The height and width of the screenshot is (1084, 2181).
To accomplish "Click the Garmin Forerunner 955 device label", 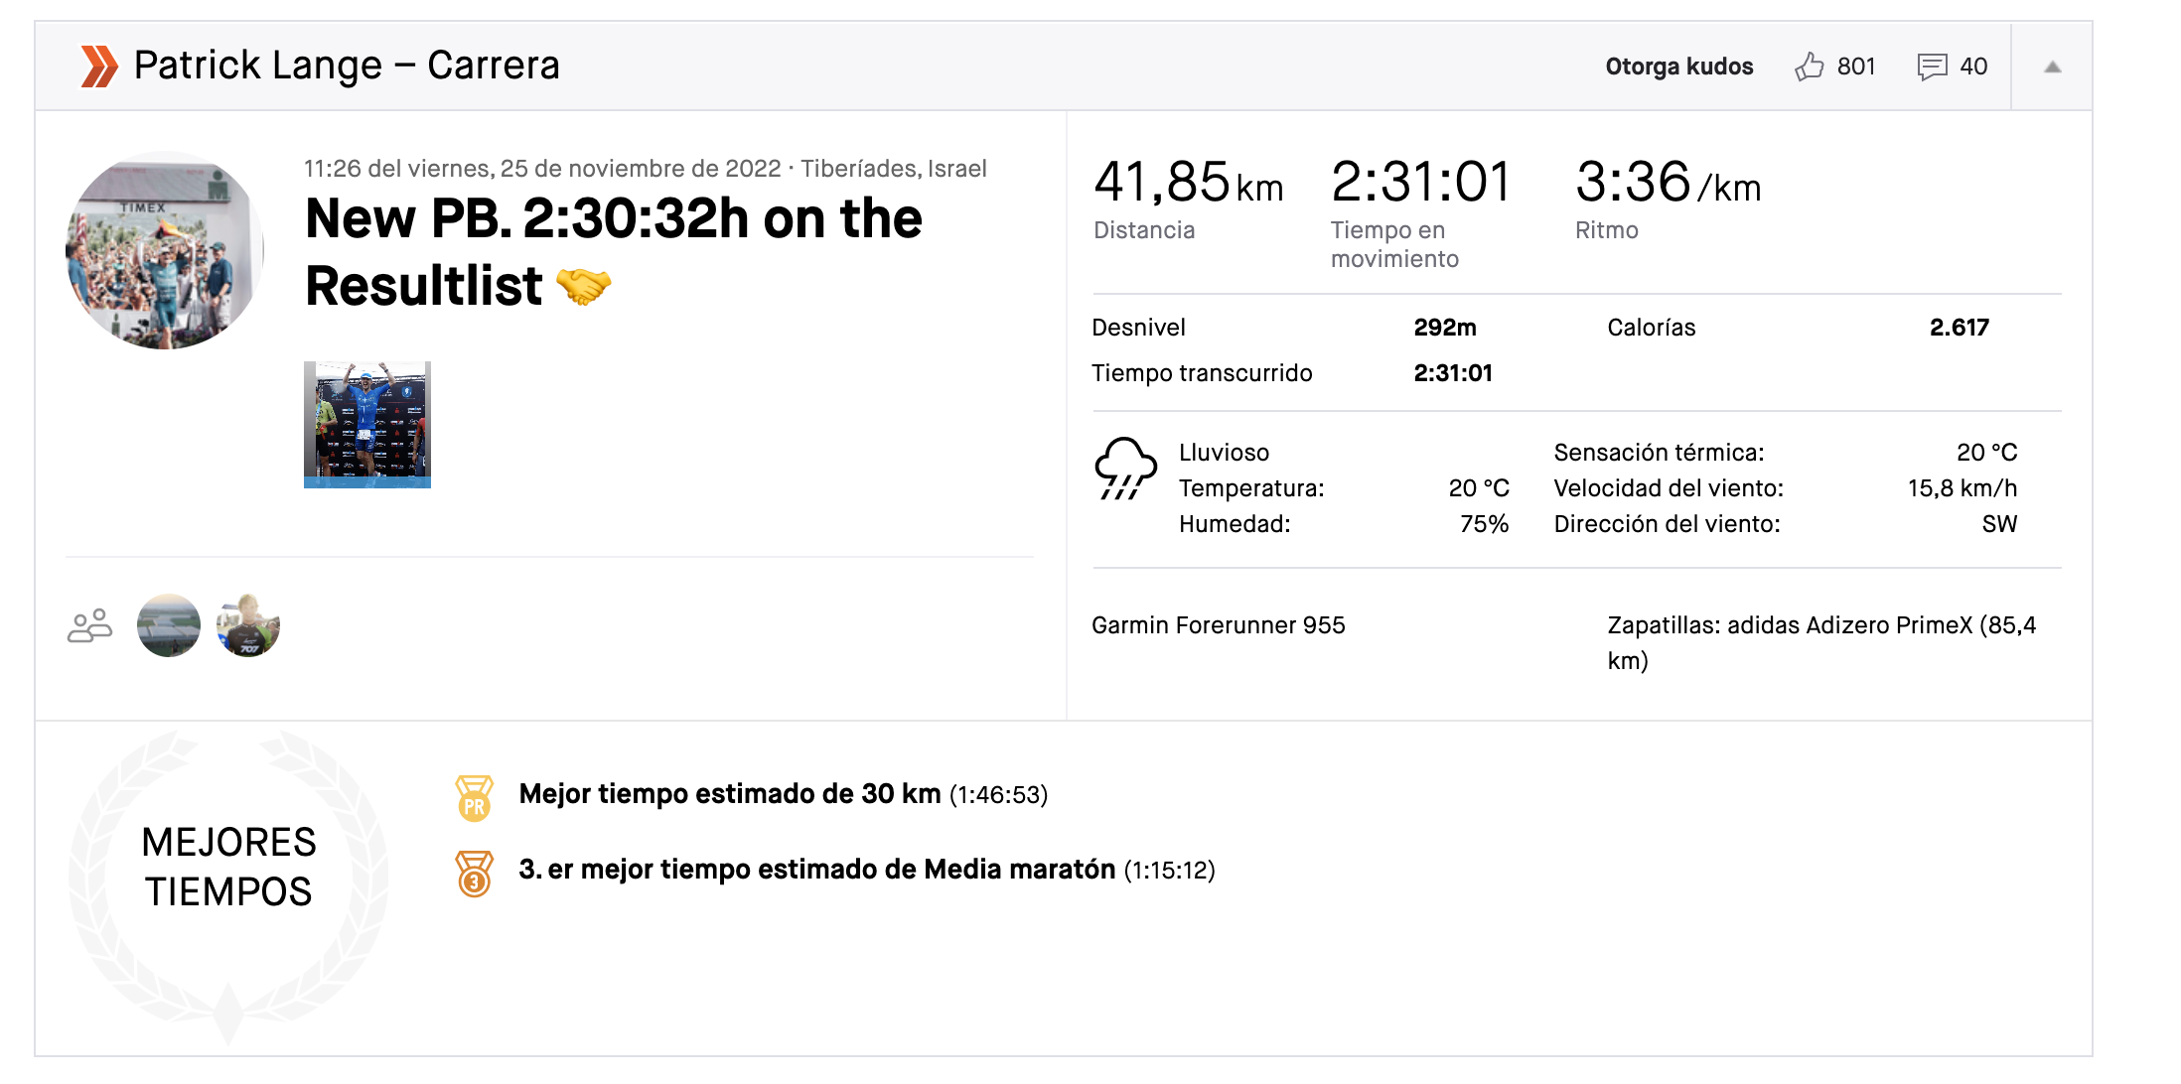I will click(x=1219, y=625).
